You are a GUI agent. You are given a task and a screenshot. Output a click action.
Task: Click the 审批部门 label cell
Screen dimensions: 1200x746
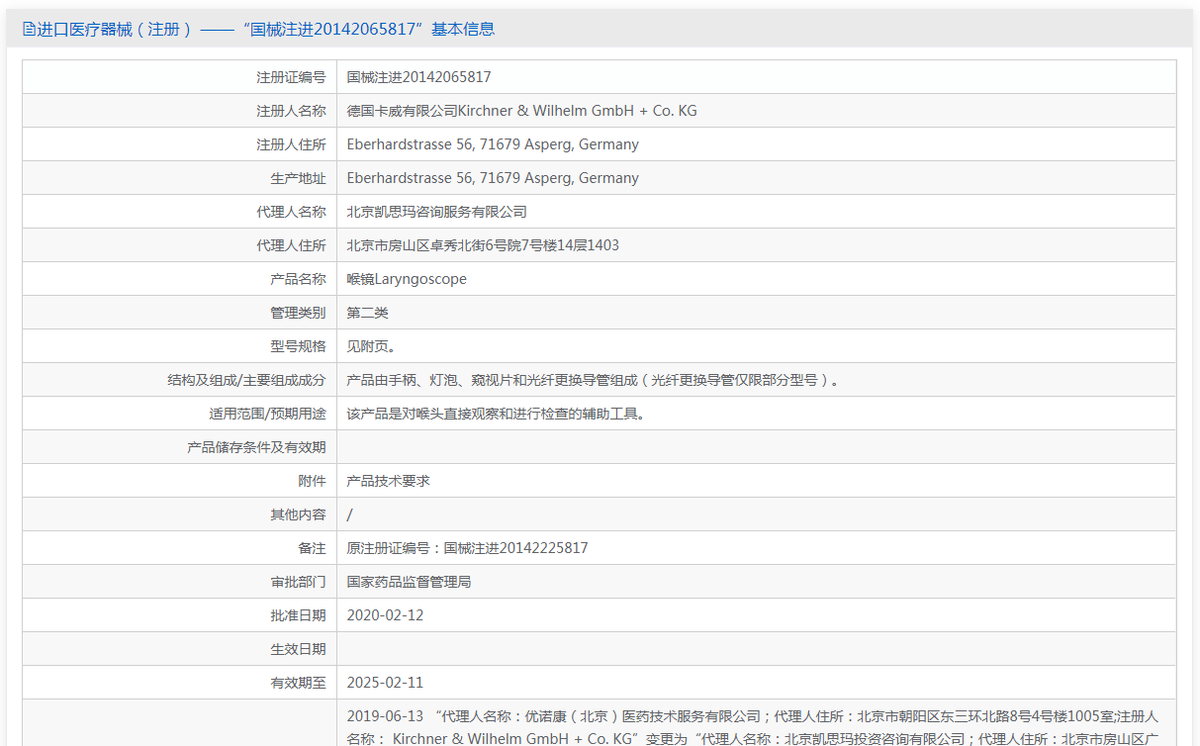tap(180, 582)
